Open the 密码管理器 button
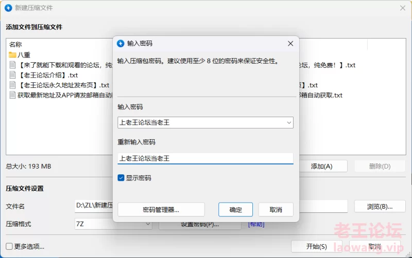This screenshot has height=258, width=412. click(161, 210)
